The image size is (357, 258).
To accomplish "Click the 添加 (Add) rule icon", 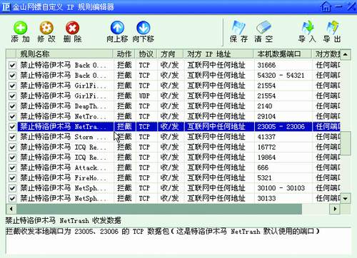I will pyautogui.click(x=20, y=29).
